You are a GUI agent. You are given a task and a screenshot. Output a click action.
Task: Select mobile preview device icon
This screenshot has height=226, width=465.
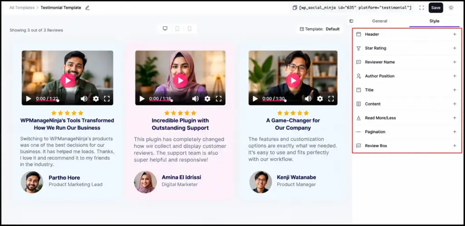[x=189, y=29]
